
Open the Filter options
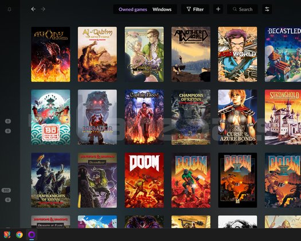point(195,9)
